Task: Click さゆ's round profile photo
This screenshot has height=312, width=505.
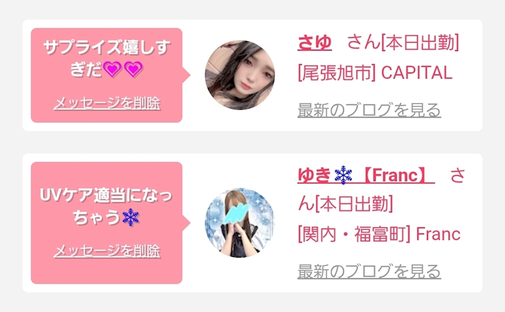Action: pyautogui.click(x=240, y=75)
